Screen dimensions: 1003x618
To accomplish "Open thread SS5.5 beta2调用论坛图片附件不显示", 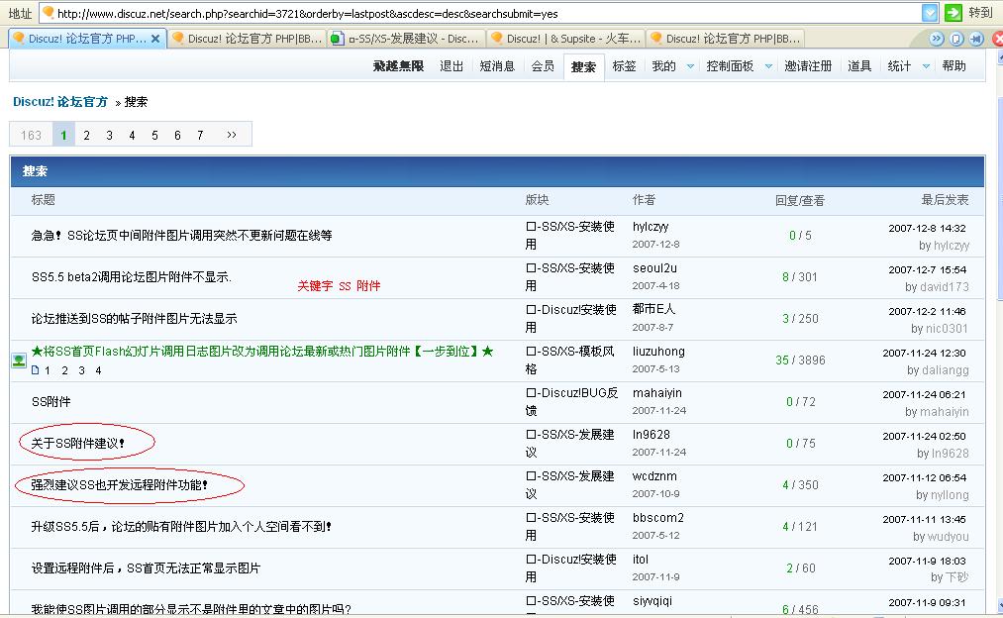I will (x=131, y=277).
